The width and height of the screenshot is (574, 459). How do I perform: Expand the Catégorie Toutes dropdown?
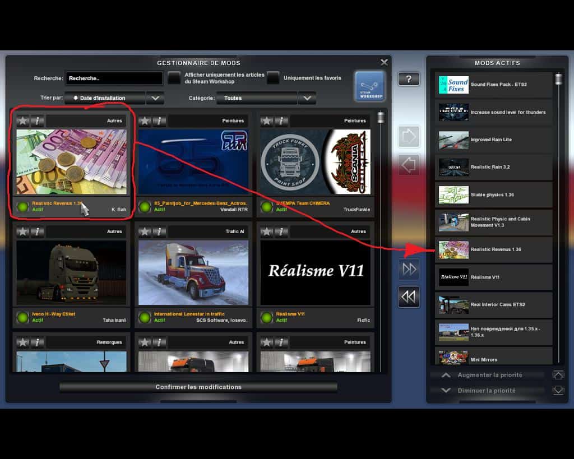point(257,98)
